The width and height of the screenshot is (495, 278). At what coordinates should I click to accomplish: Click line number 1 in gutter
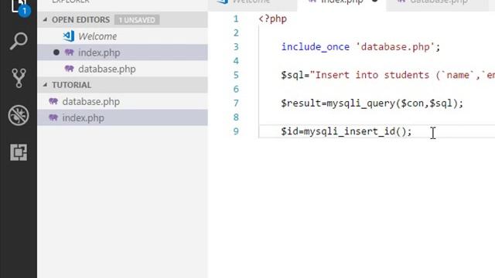236,19
